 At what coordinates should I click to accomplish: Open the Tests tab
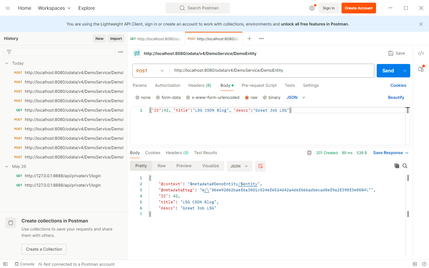click(x=290, y=85)
